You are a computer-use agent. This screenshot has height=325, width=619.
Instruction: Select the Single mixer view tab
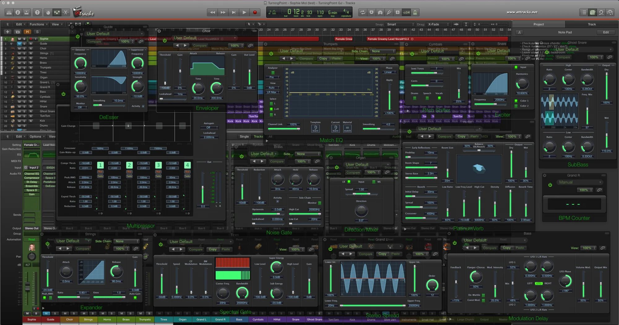[244, 136]
